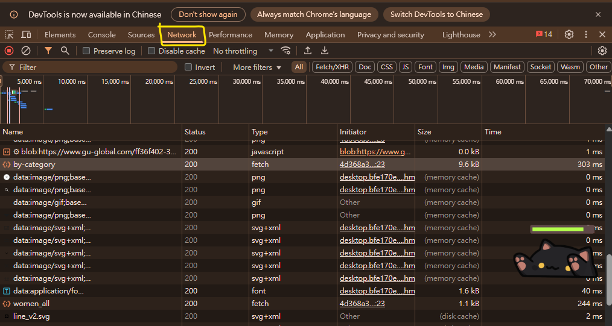Open Privacy and security tab

(390, 35)
